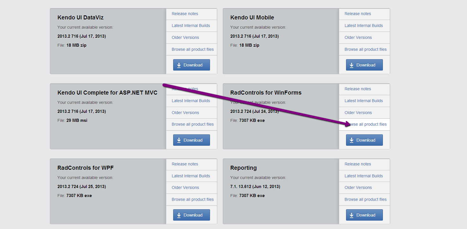View Latest Internal Builds for Reporting
The image size is (467, 229).
tap(363, 176)
